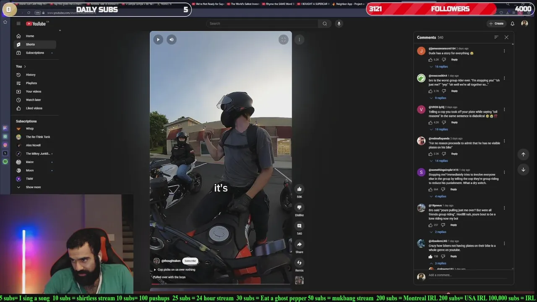Close the Comments panel

click(x=506, y=37)
